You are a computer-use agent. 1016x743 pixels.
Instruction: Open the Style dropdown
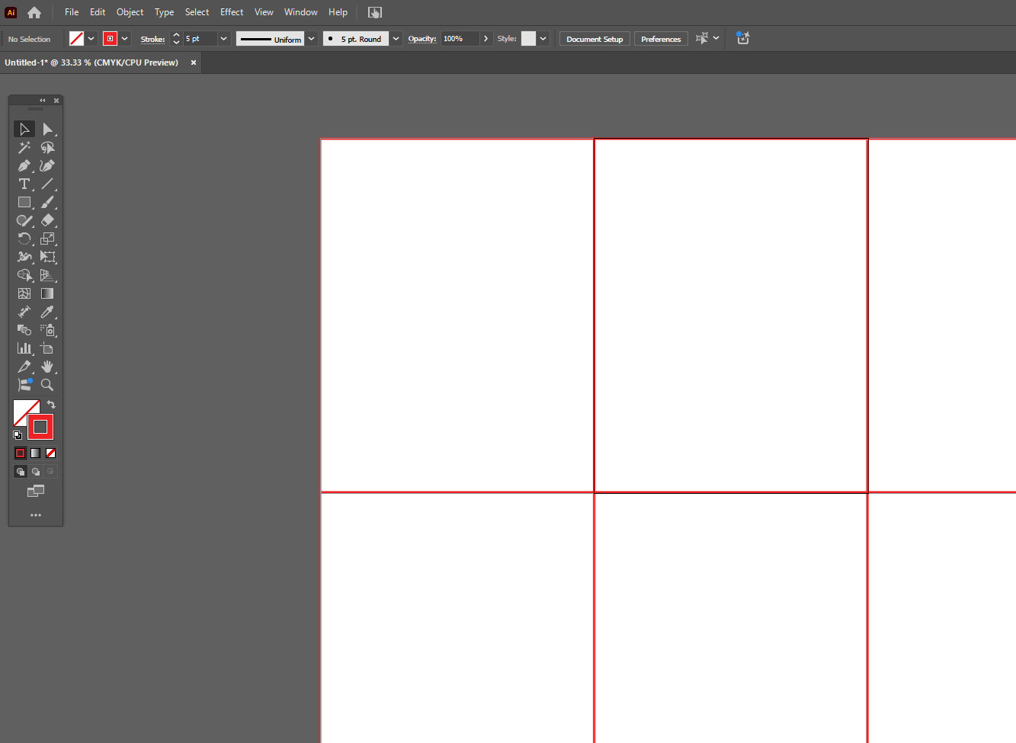543,38
